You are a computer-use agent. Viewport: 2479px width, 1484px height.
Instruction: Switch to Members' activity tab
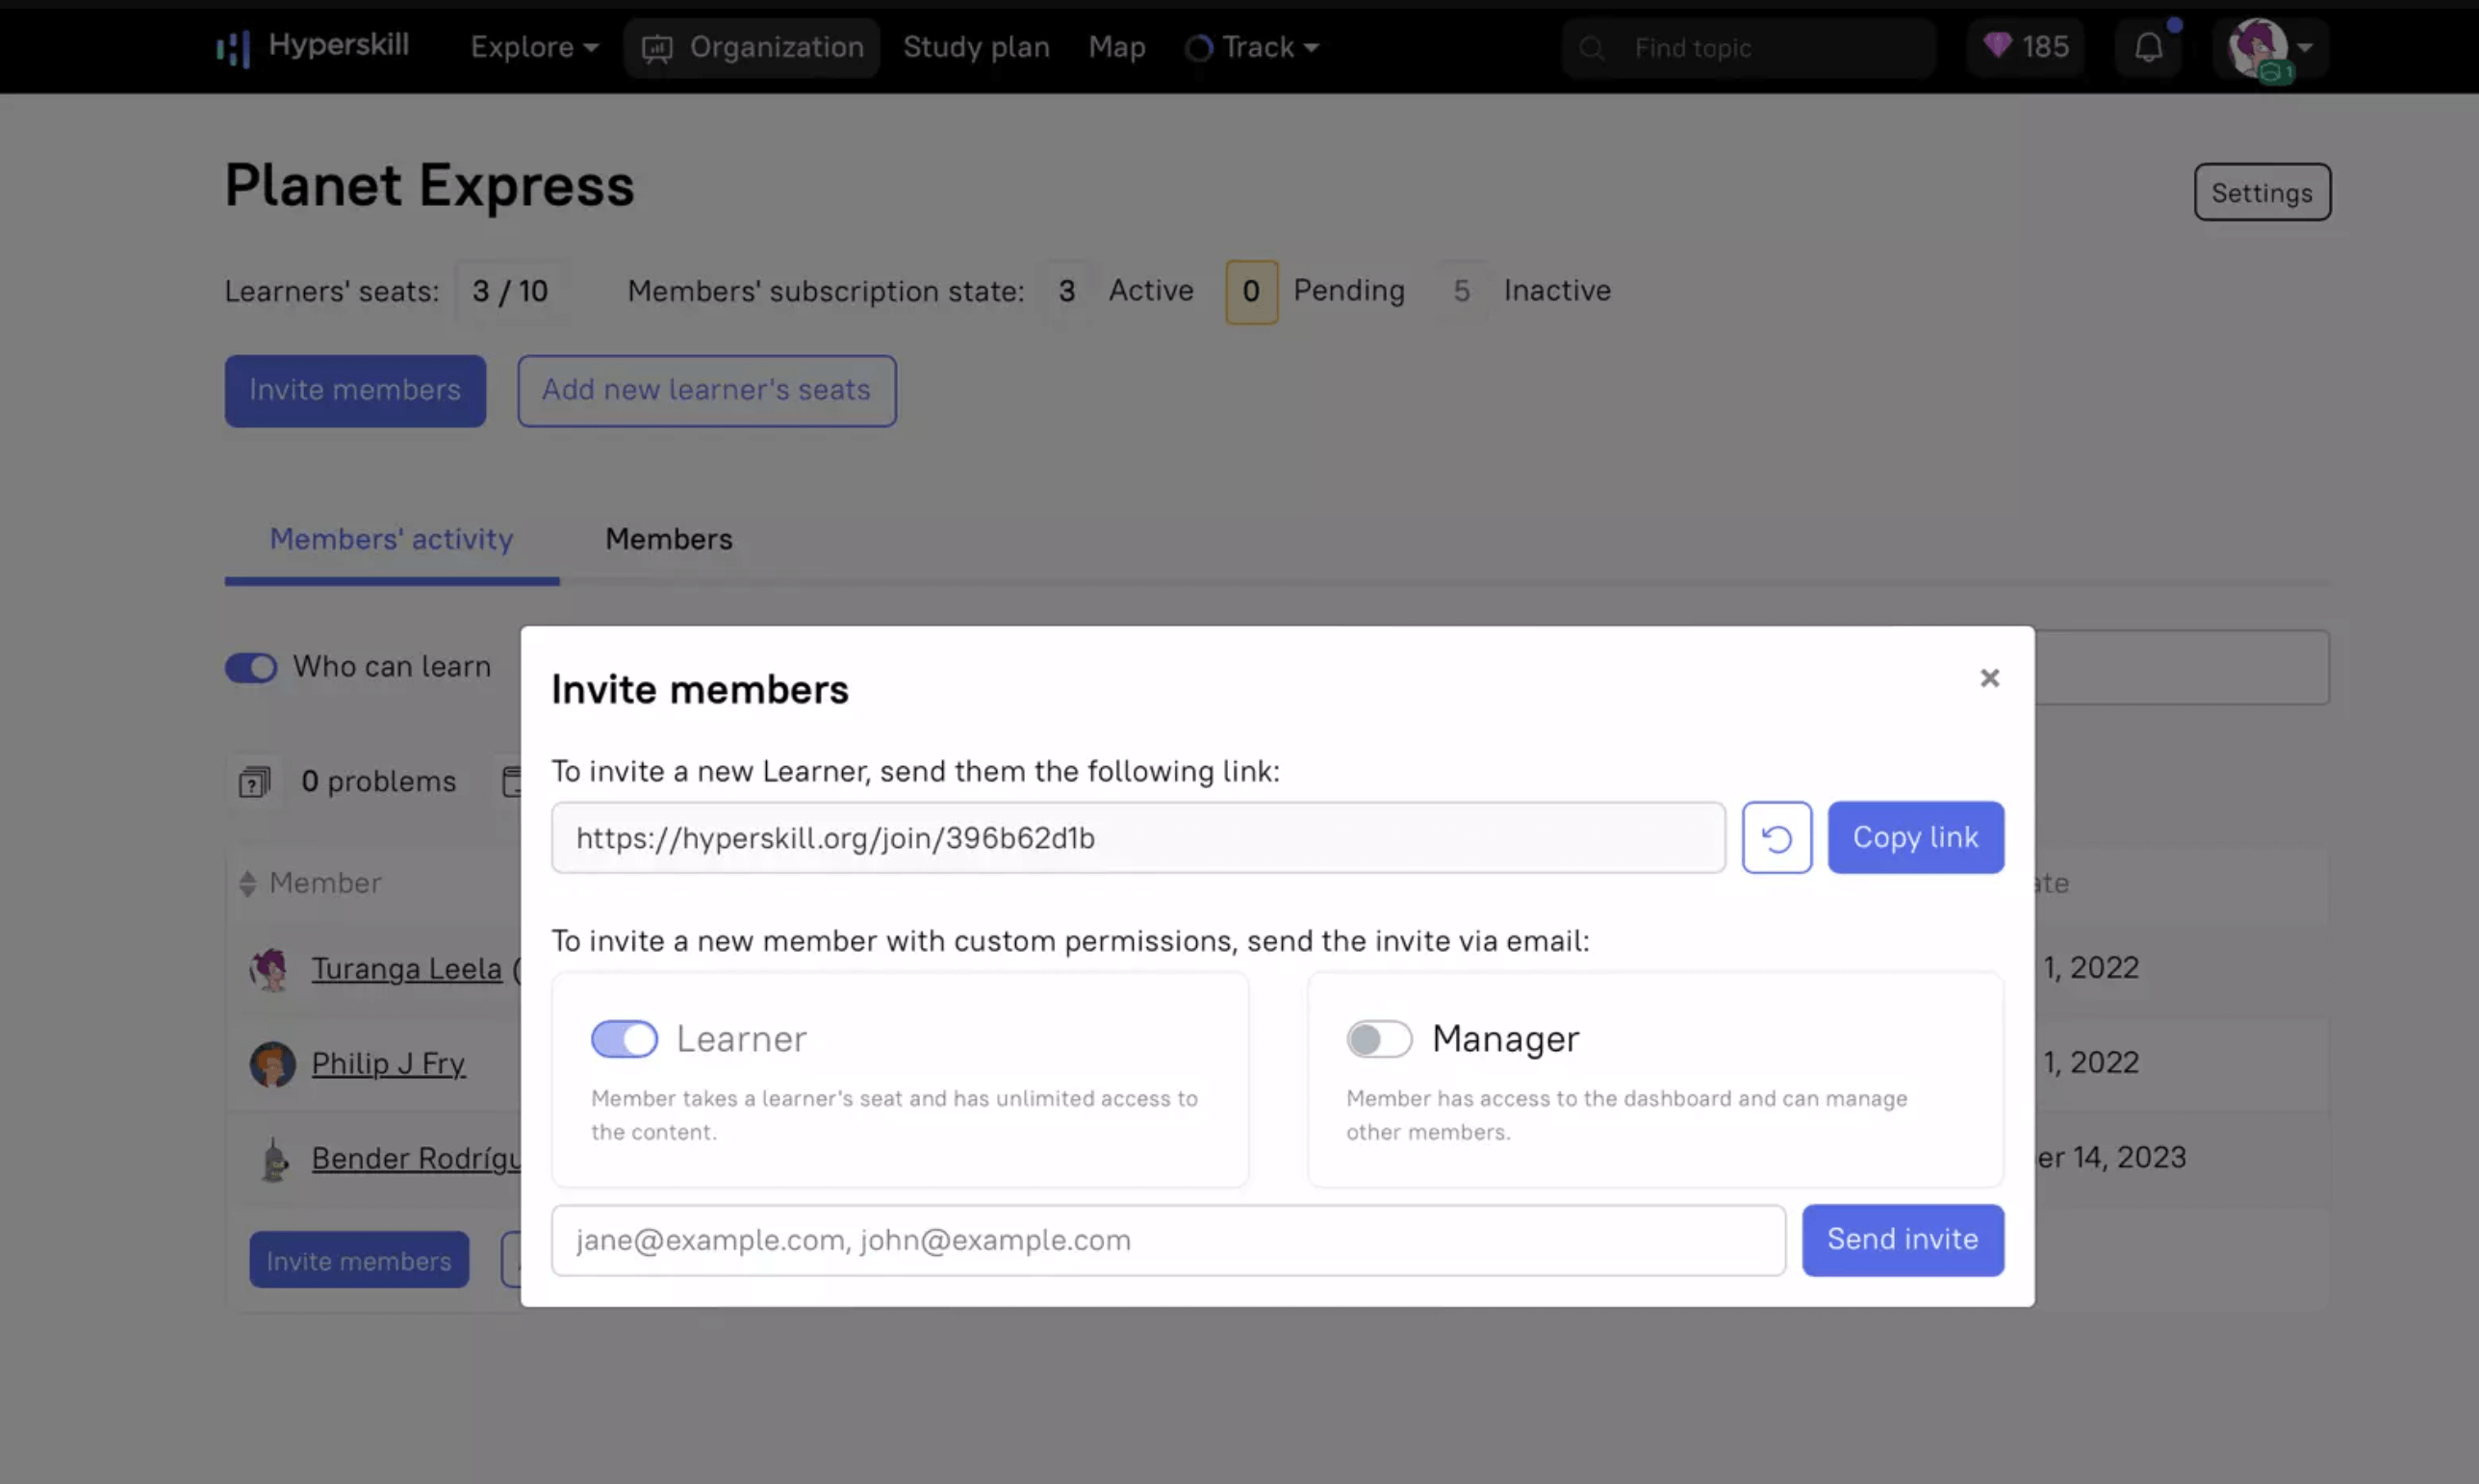coord(391,540)
